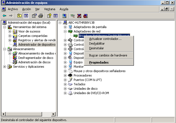Choose Desinstalar in context menu
The width and height of the screenshot is (176, 123).
pyautogui.click(x=109, y=48)
